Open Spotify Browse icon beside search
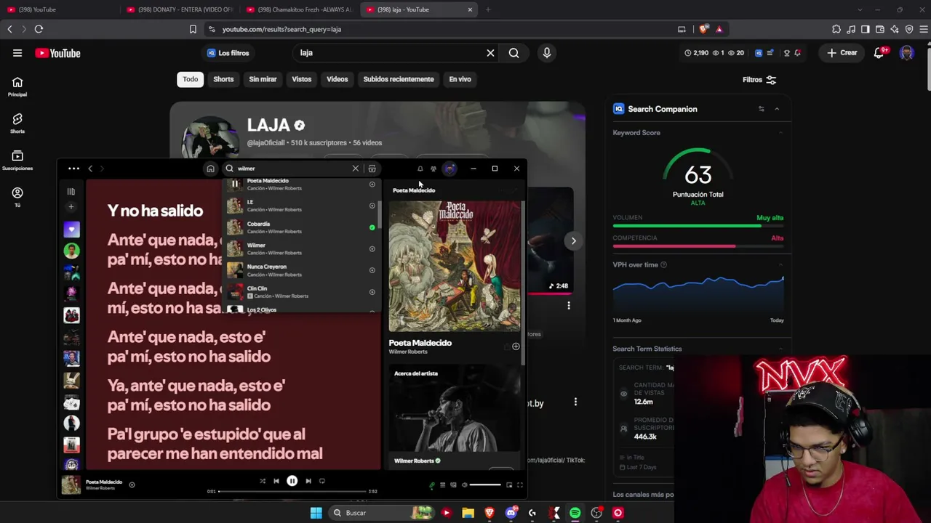The height and width of the screenshot is (523, 931). click(x=372, y=169)
